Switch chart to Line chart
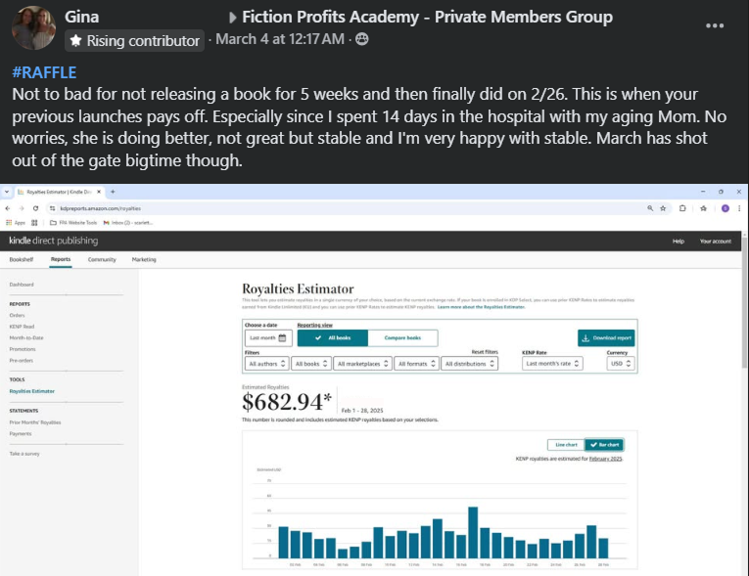 [x=564, y=444]
